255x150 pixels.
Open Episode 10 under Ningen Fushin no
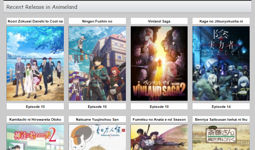click(x=97, y=107)
